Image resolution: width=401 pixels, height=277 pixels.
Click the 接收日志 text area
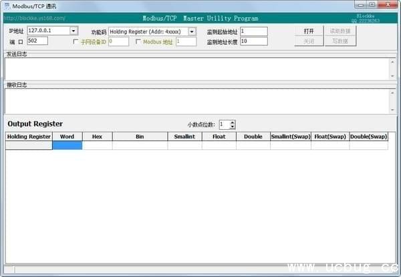(x=197, y=102)
